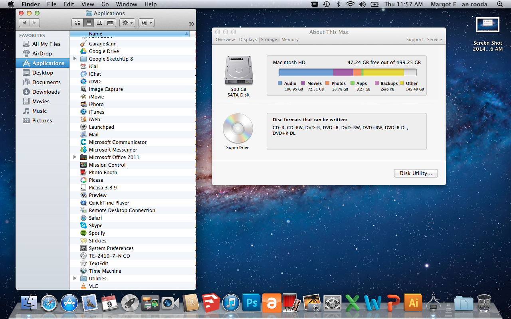Click the battery charging status icon
This screenshot has height=319, width=511.
click(x=374, y=4)
